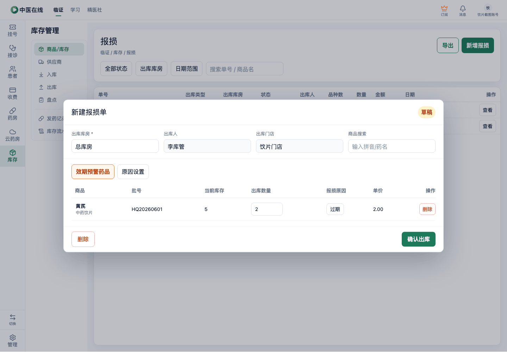
Task: Open the 出库库房 filter dropdown
Action: (x=151, y=69)
